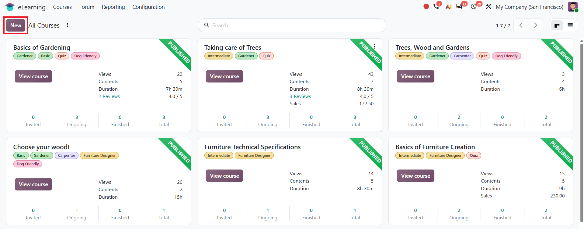Open the Taking care of Trees card menu

pos(374,46)
